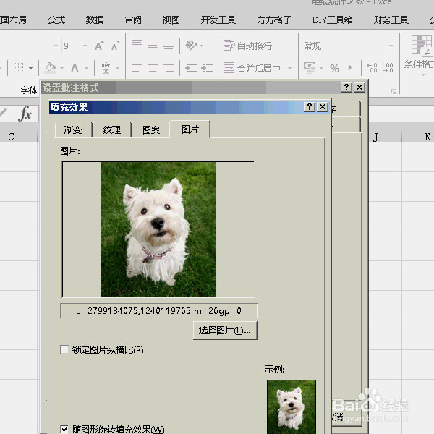434x434 pixels.
Task: Center text horizontally
Action: 153,68
